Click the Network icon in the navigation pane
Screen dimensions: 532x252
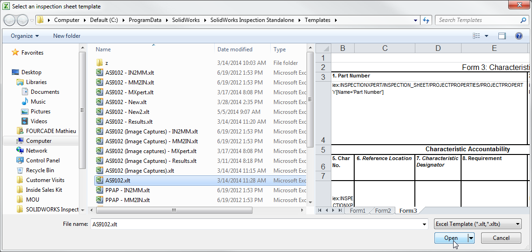click(x=20, y=151)
